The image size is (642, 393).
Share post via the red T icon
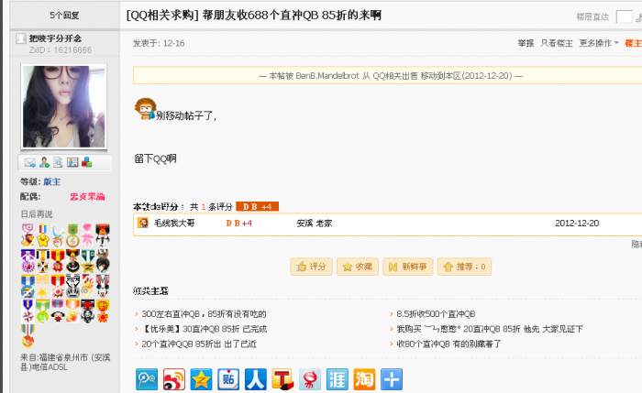(x=282, y=379)
